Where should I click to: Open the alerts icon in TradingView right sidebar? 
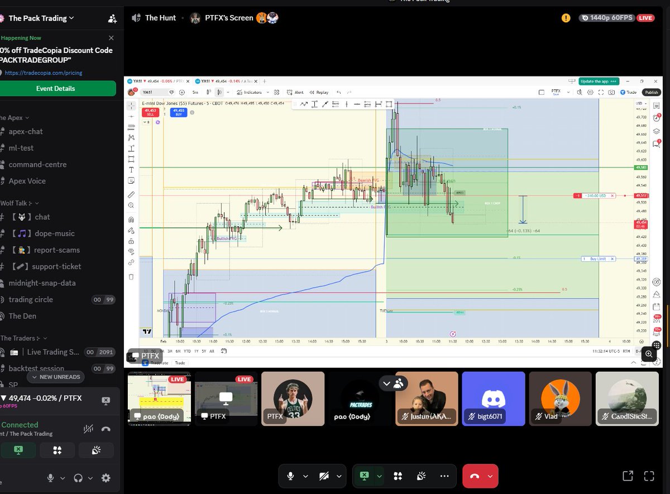tap(657, 118)
